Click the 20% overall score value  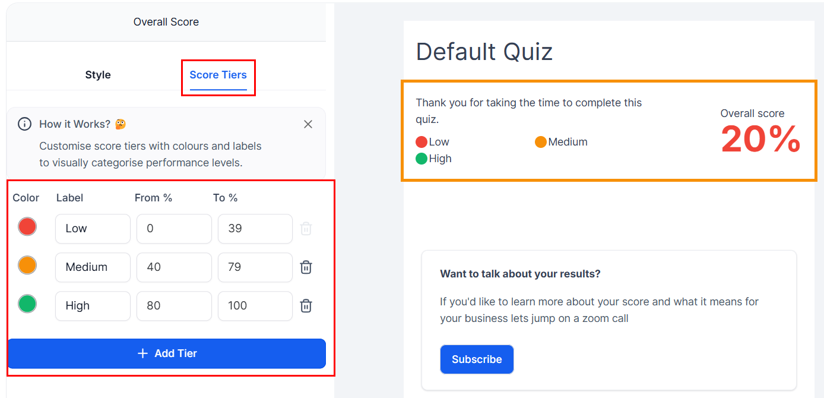point(760,140)
